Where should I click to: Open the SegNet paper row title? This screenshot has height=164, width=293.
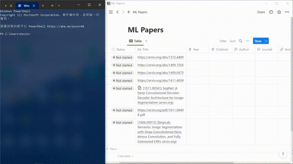tap(160, 95)
